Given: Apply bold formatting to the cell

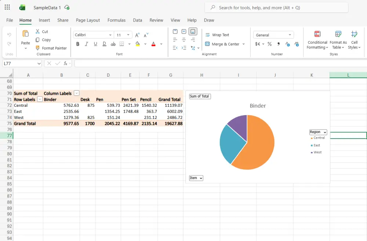Looking at the screenshot, I should click(77, 44).
